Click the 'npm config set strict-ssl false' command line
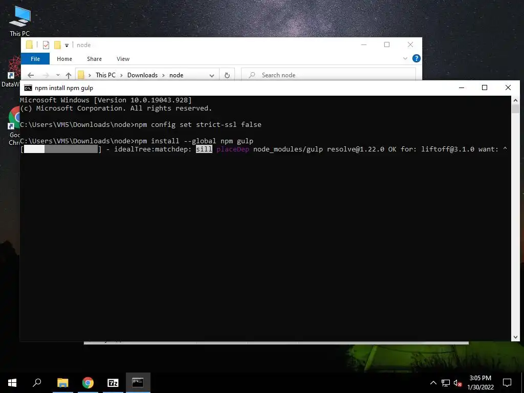Screen dimensions: 524x393 (x=198, y=125)
